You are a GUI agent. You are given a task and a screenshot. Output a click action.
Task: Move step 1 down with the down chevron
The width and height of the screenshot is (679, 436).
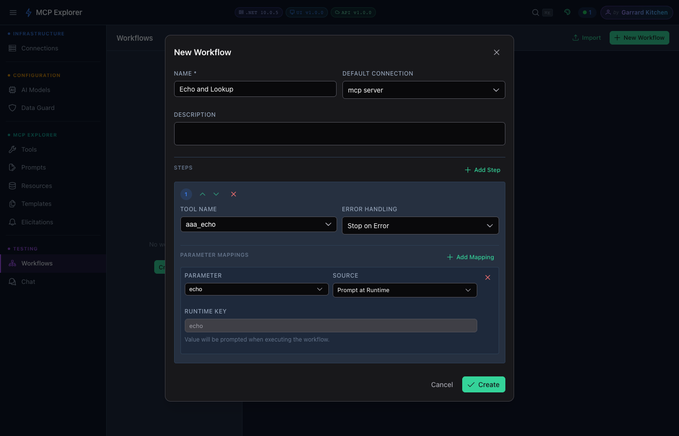(x=216, y=194)
